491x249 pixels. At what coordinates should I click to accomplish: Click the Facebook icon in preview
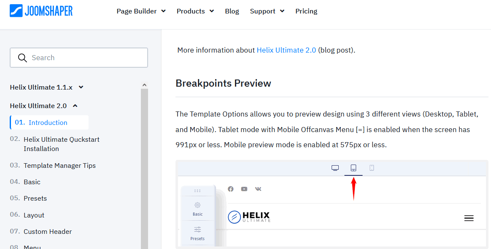pos(231,189)
